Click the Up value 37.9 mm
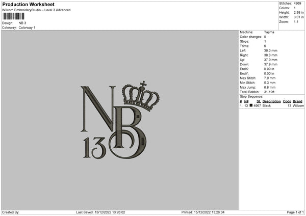The height and width of the screenshot is (216, 306). [271, 60]
